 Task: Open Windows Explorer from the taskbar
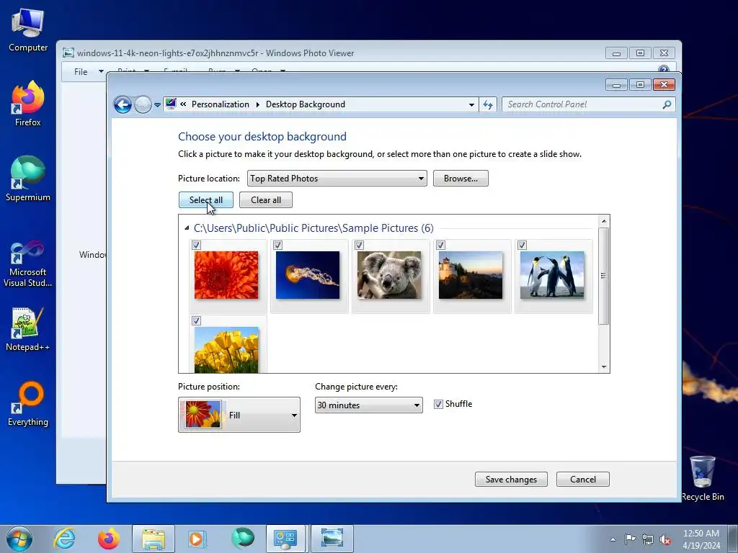pyautogui.click(x=154, y=539)
